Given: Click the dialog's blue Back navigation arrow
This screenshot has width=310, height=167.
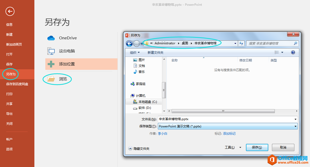Looking at the screenshot, I should coord(129,44).
